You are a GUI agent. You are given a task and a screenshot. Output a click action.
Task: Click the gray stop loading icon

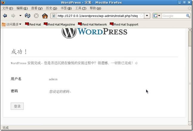pos(36,16)
